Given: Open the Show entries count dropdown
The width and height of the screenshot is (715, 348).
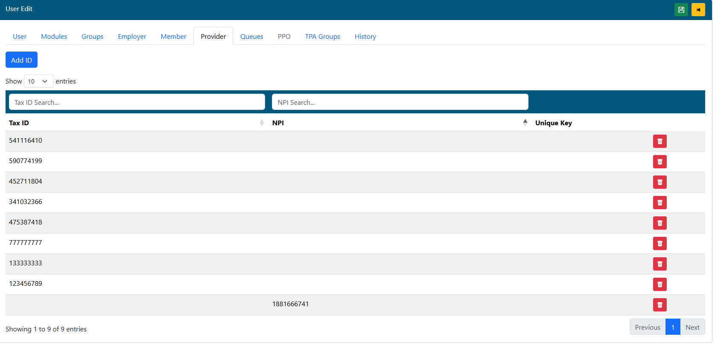Looking at the screenshot, I should 38,81.
